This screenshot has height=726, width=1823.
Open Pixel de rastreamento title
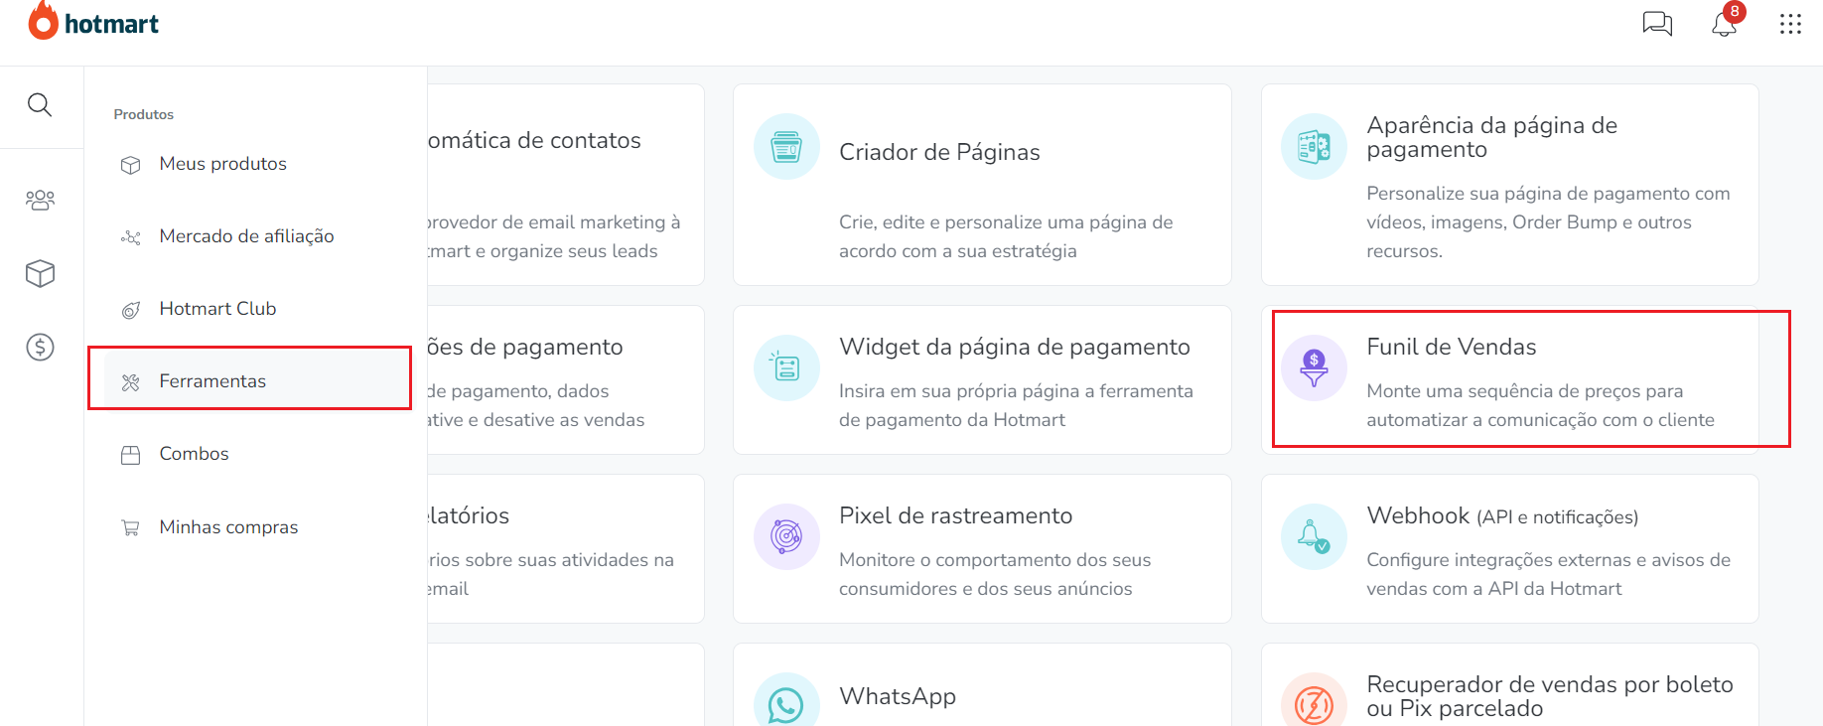pyautogui.click(x=955, y=515)
